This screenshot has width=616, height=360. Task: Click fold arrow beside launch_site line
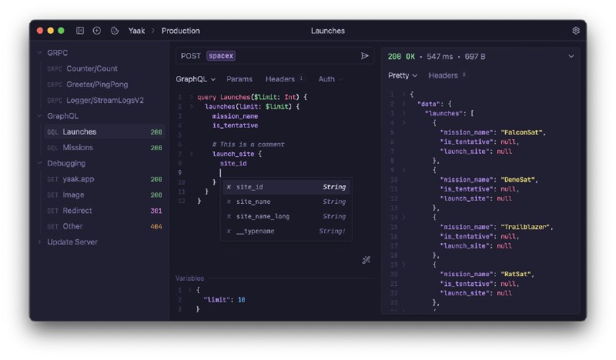click(x=192, y=154)
